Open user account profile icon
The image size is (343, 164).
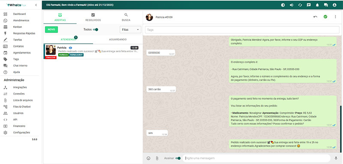(x=334, y=5)
